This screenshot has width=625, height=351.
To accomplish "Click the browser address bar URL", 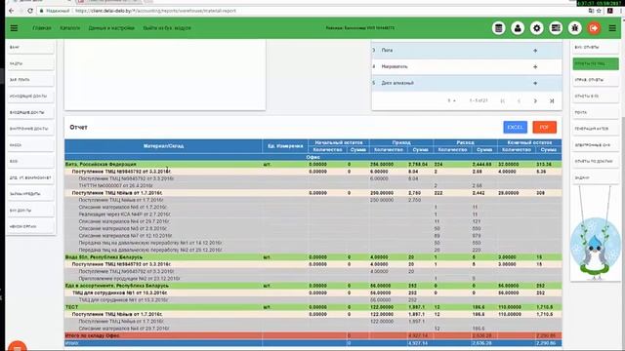I will pos(155,11).
